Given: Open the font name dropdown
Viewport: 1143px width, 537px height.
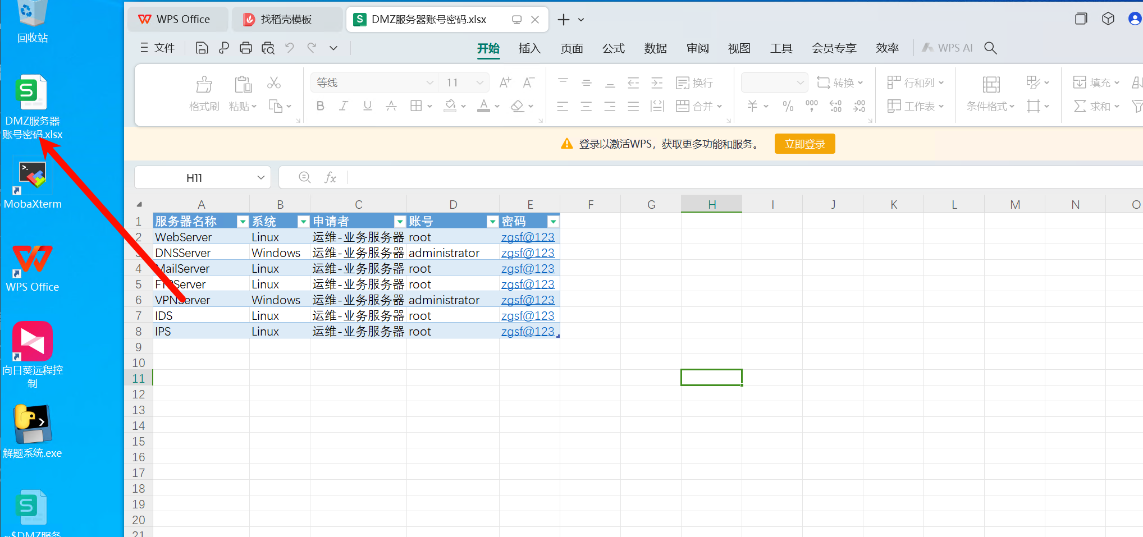Looking at the screenshot, I should (x=429, y=83).
